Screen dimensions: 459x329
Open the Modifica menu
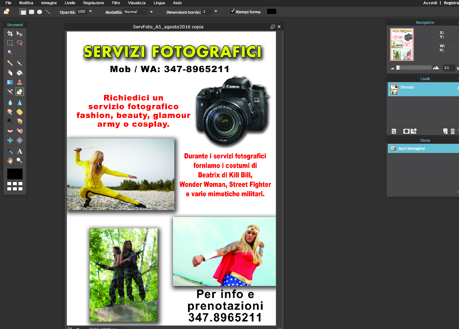pyautogui.click(x=26, y=3)
